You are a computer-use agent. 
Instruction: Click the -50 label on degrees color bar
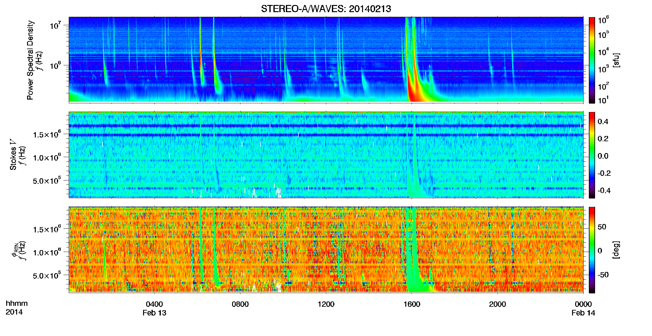pyautogui.click(x=603, y=275)
